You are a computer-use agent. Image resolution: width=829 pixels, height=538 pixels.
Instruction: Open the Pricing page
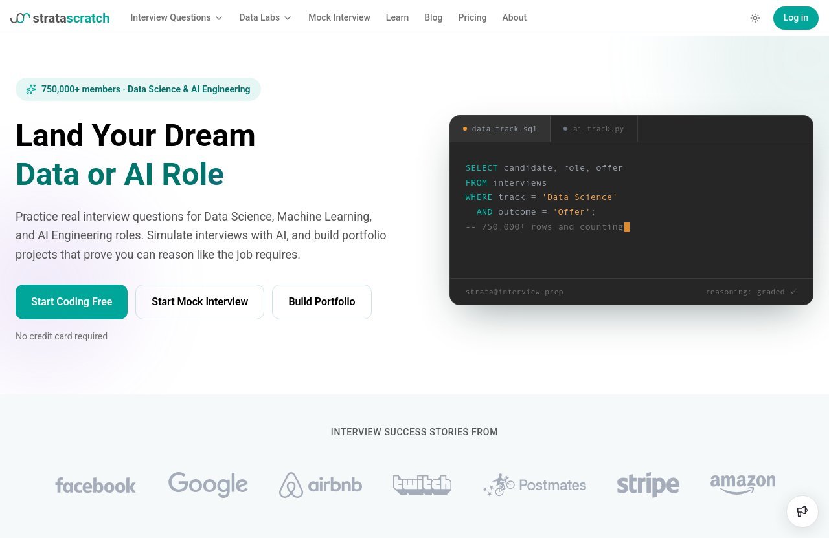pyautogui.click(x=472, y=17)
